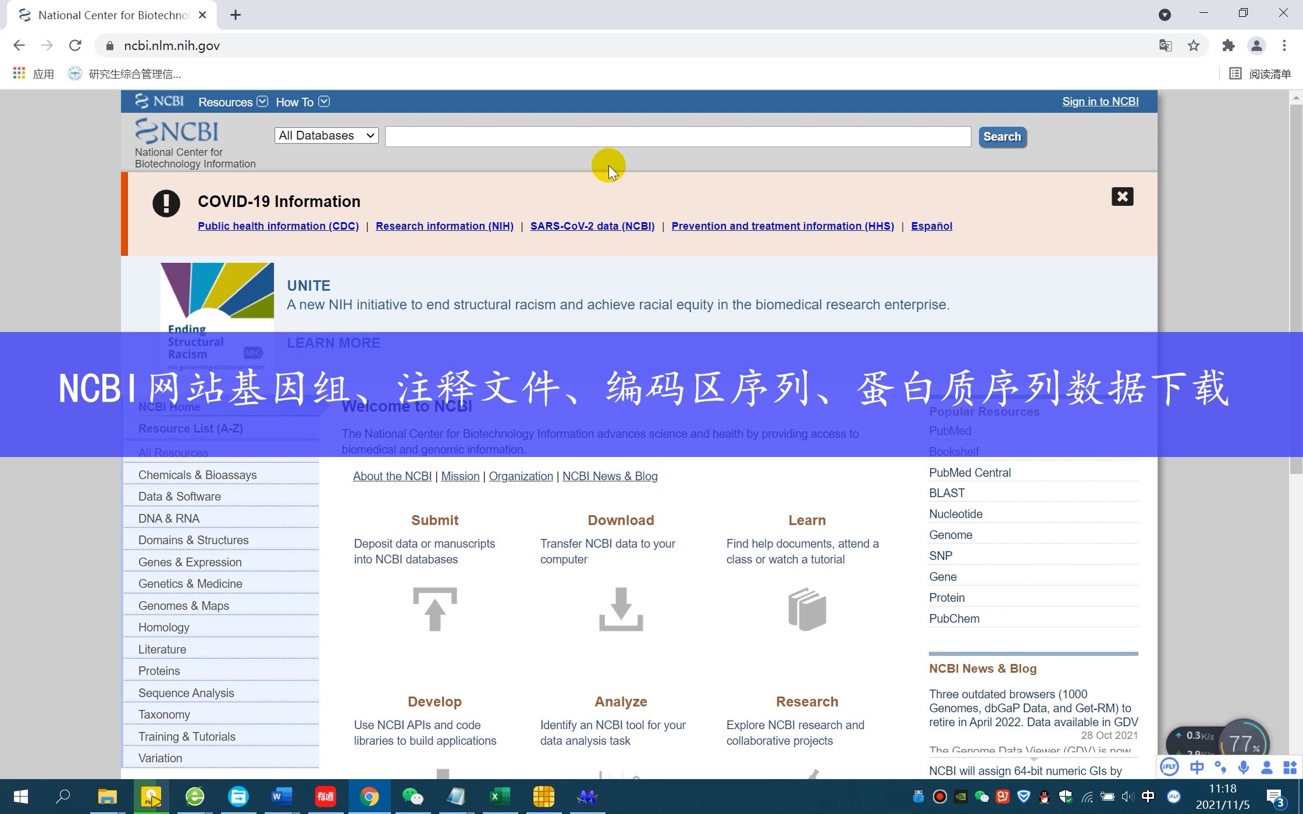This screenshot has height=814, width=1303.
Task: Open Word from the taskbar
Action: 282,797
